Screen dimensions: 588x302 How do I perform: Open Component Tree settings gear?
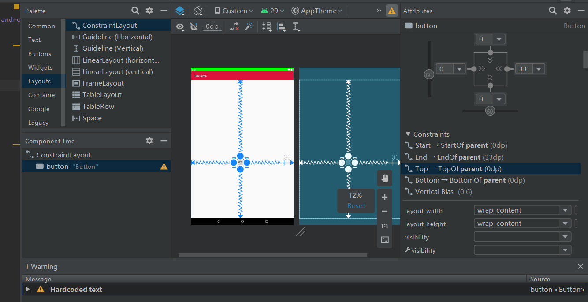149,141
